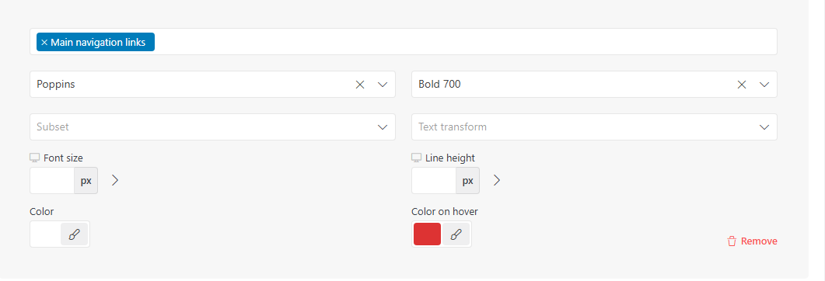Click the empty Color swatch
This screenshot has width=825, height=281.
tap(46, 234)
